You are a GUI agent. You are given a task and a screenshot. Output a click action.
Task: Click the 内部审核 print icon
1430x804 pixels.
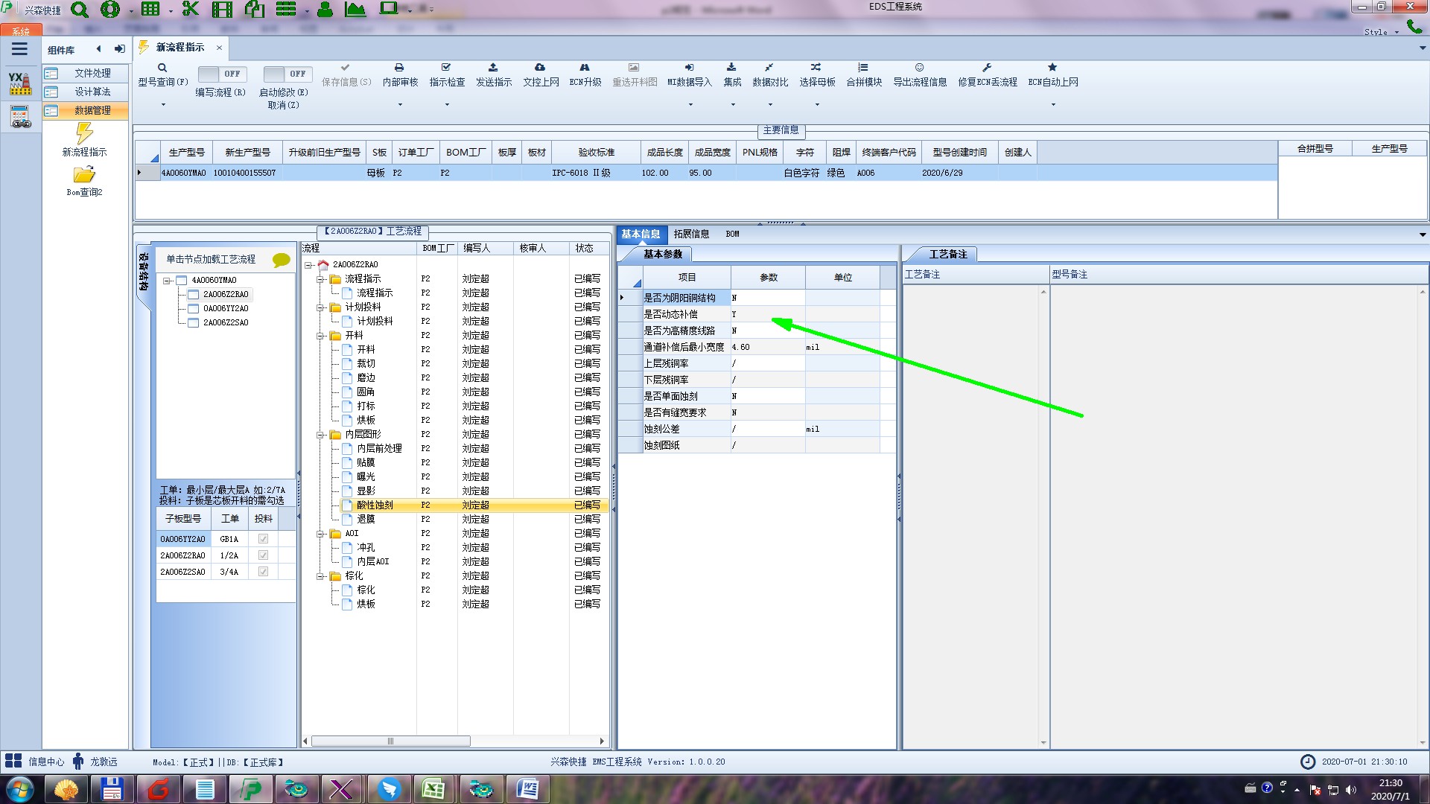click(399, 68)
